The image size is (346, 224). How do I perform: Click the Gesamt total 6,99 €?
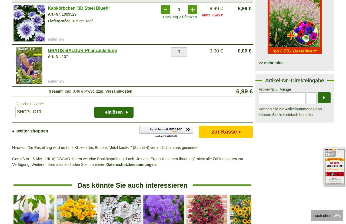[244, 92]
